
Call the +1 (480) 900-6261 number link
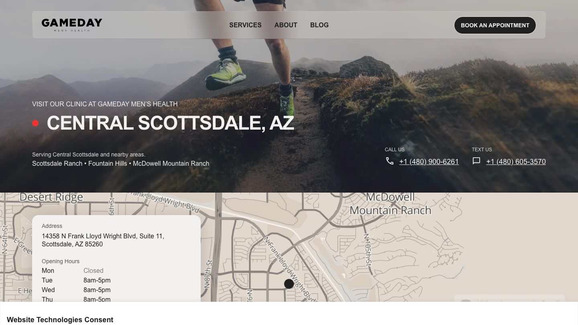tap(429, 162)
